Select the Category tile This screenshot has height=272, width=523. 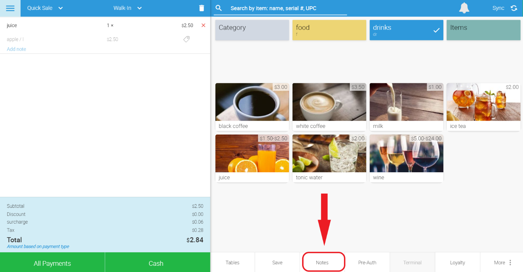252,30
